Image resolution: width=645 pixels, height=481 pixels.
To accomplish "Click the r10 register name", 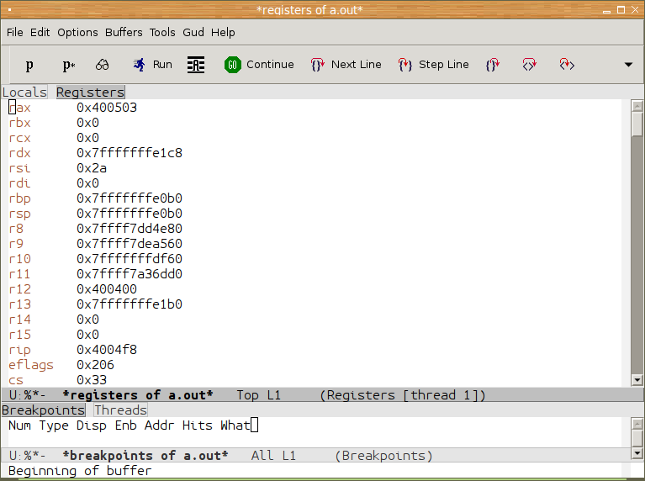I will (19, 259).
